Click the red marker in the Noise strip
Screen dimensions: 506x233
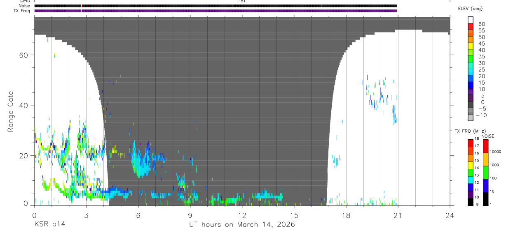pos(81,6)
